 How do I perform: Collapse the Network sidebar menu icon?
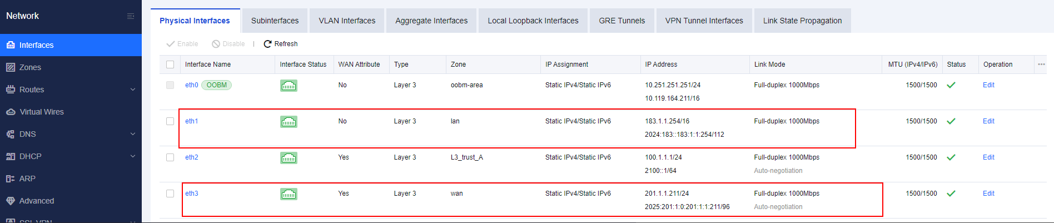pos(131,16)
